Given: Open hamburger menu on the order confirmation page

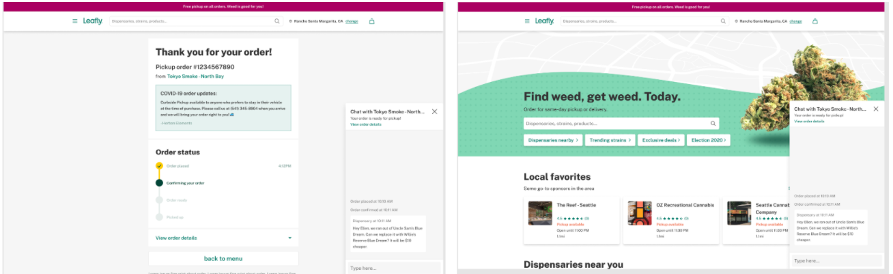Looking at the screenshot, I should (x=75, y=21).
